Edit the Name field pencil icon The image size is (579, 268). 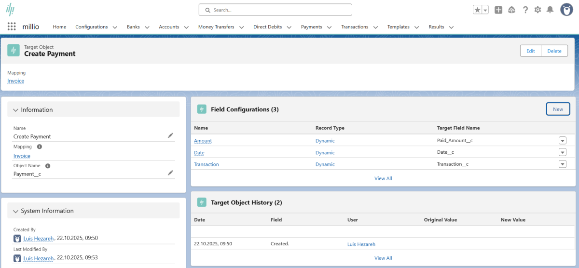[x=170, y=136]
